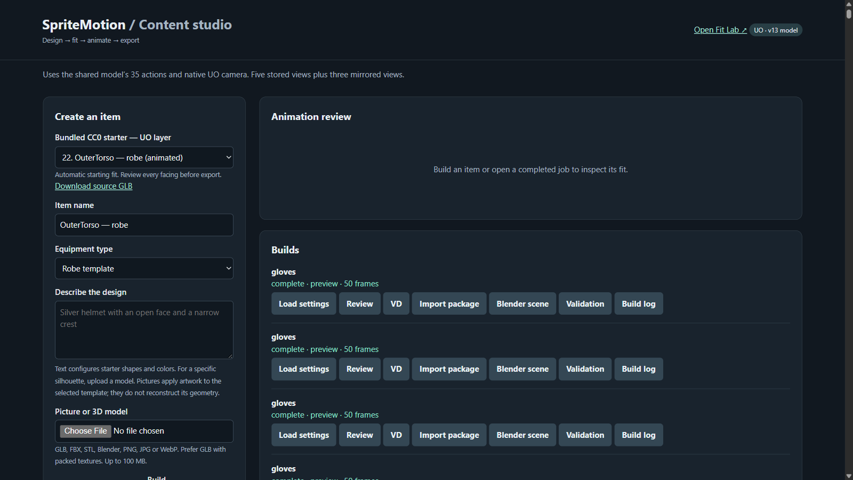This screenshot has width=853, height=480.
Task: View Validation for the first gloves build
Action: click(585, 303)
